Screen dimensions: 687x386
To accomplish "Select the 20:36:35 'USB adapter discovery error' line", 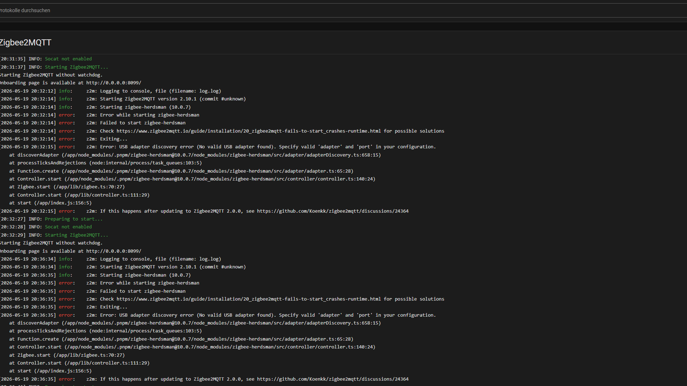I will (218, 315).
